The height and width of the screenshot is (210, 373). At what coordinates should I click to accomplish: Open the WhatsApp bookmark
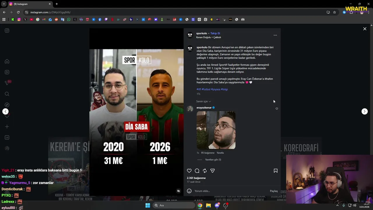(x=69, y=20)
